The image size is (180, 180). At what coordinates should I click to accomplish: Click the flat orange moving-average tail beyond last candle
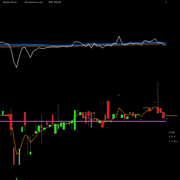pos(172,116)
